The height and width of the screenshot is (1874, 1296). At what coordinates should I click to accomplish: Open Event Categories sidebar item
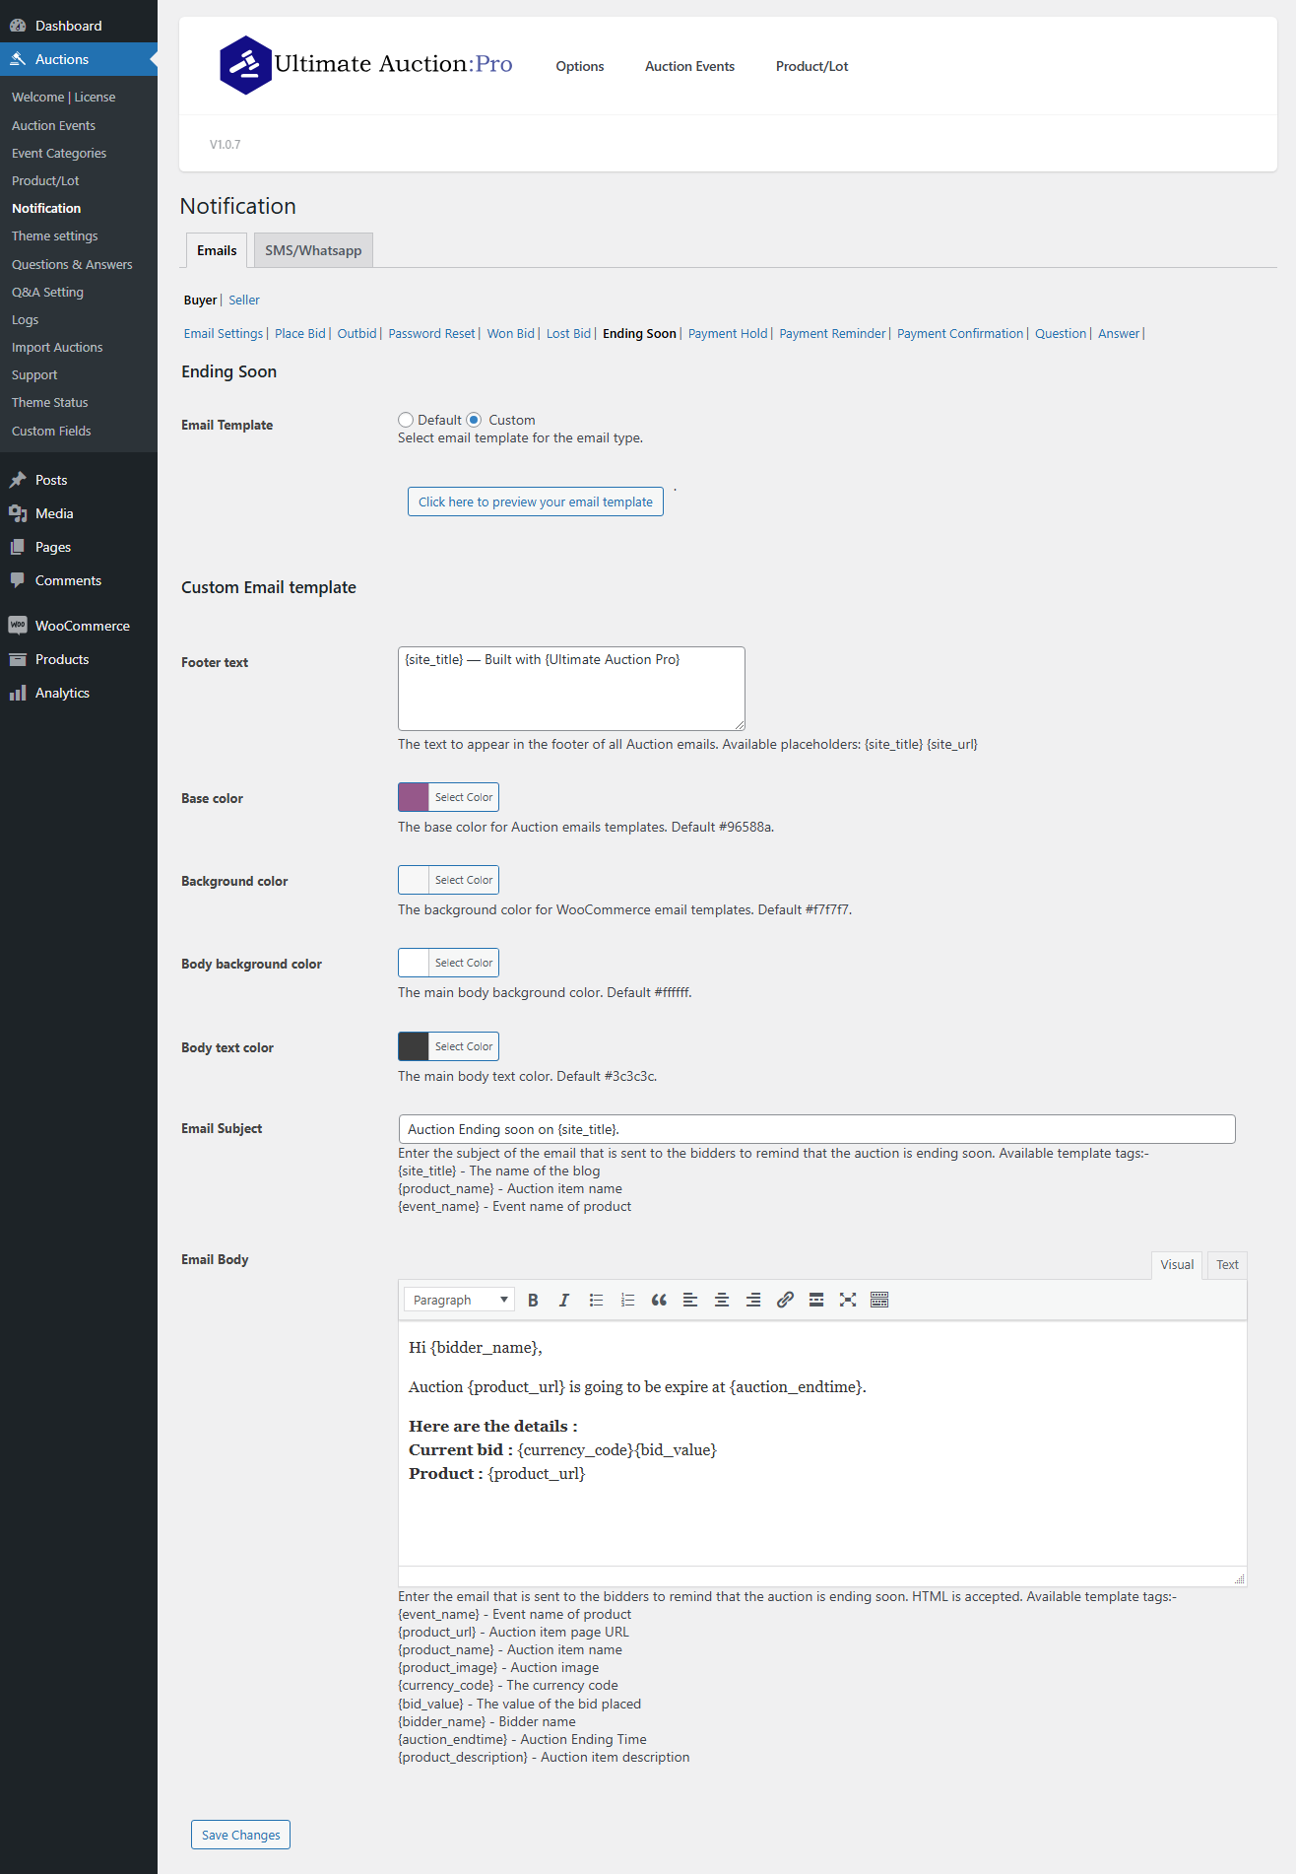tap(59, 153)
